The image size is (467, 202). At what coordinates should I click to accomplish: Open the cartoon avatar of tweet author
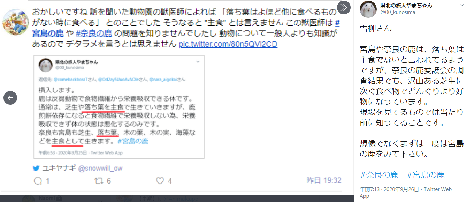pyautogui.click(x=15, y=22)
